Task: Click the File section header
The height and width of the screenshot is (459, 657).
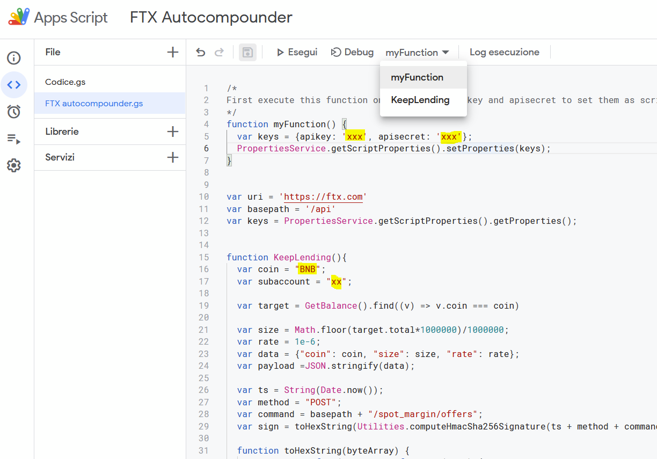Action: (x=53, y=52)
